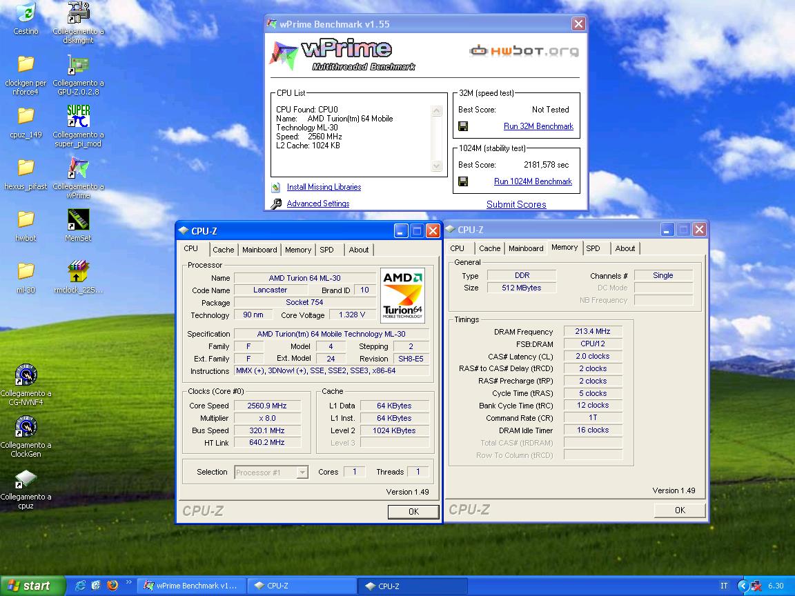Screen dimensions: 795x596
Task: Select the super_pi_mod shortcut icon
Action: [x=78, y=117]
